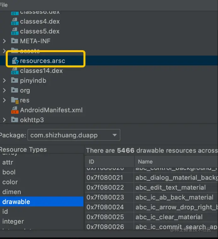This screenshot has height=239, width=218.
Task: Select classes5.dex in the file tree
Action: [40, 31]
